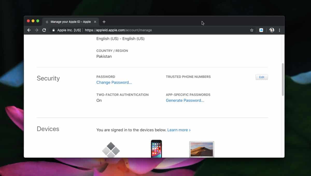311x176 pixels.
Task: Open the Chrome profile avatar
Action: click(272, 30)
